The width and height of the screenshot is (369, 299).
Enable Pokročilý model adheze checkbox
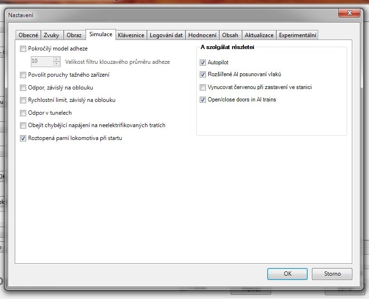pyautogui.click(x=23, y=49)
